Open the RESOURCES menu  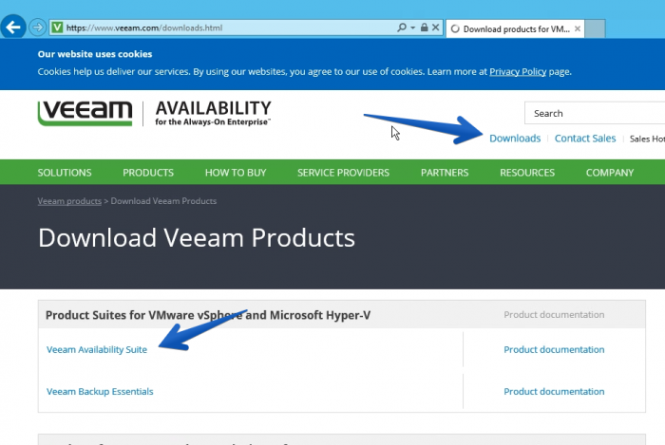coord(527,173)
